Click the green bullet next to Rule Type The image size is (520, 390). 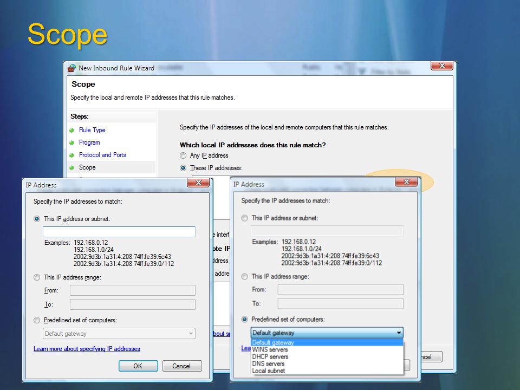click(71, 131)
